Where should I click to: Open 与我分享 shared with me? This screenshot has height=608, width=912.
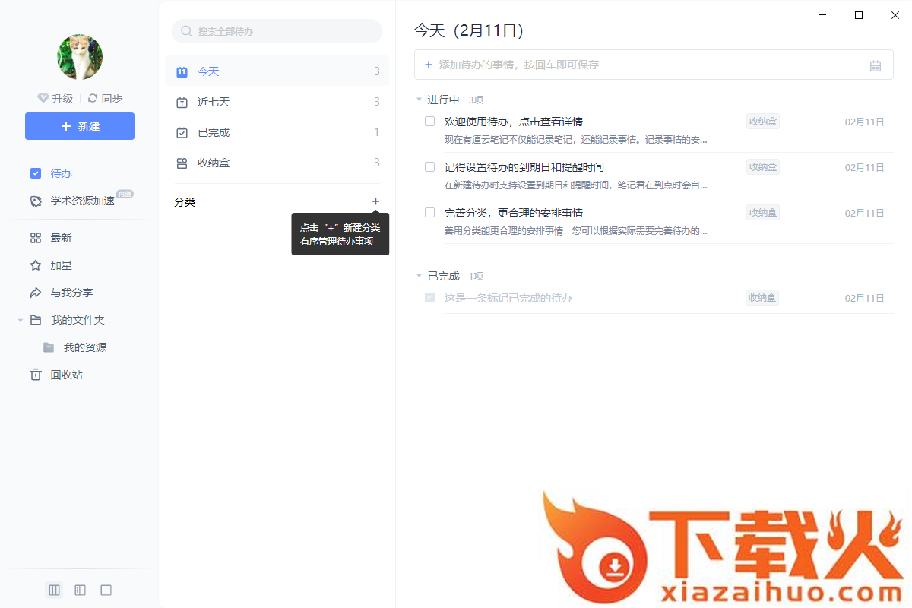tap(71, 293)
